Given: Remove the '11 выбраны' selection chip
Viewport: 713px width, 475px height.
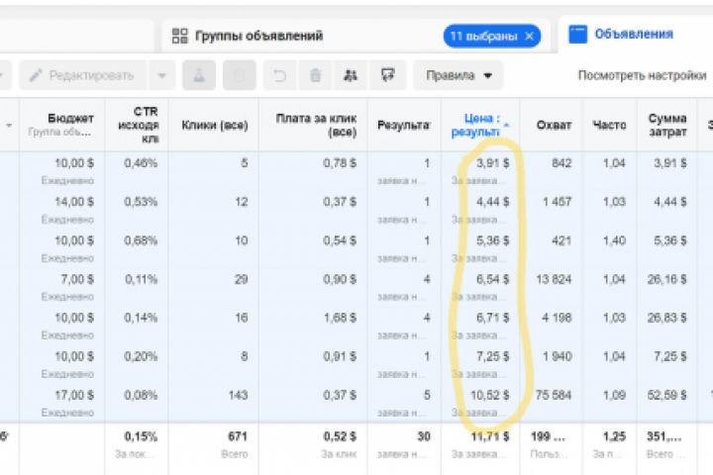Looking at the screenshot, I should [530, 37].
